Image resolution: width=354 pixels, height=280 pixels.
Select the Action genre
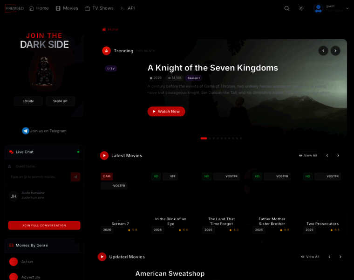click(27, 262)
